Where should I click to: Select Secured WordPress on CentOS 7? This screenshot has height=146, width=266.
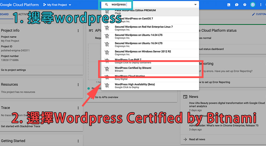pyautogui.click(x=150, y=20)
